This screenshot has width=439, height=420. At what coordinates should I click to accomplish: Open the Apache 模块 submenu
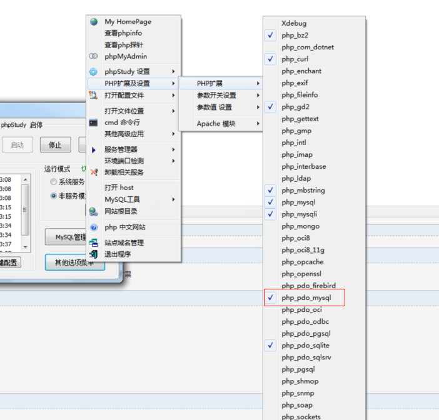pos(221,123)
